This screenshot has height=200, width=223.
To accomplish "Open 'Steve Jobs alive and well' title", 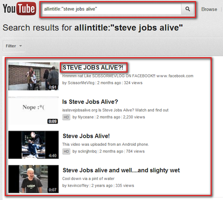I will click(121, 170).
